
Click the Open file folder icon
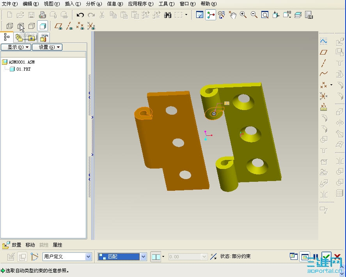(20, 15)
